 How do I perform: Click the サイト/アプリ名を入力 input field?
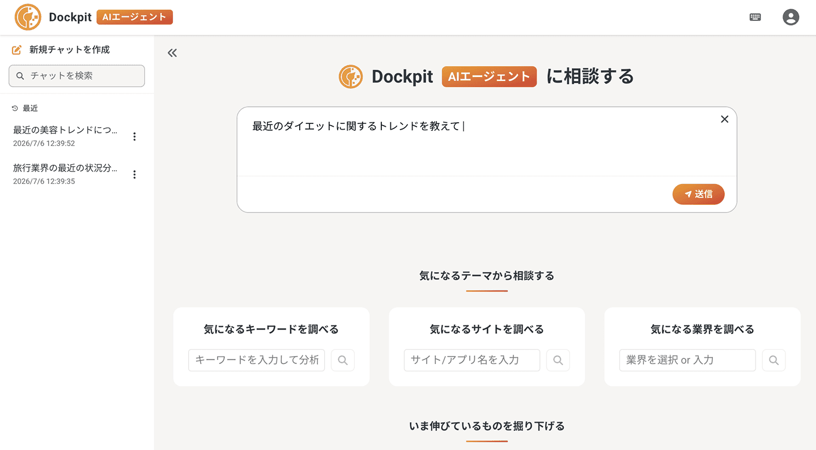(472, 360)
